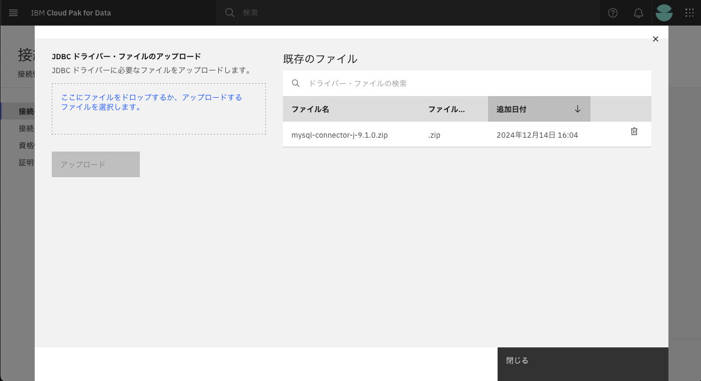
Task: Go home via the IBM Cloud Pak for Data title
Action: coord(71,13)
